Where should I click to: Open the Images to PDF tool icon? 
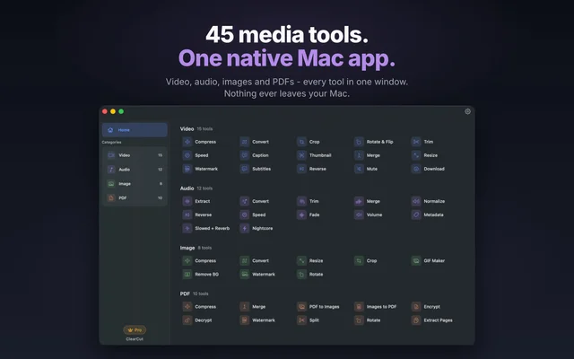tap(359, 307)
